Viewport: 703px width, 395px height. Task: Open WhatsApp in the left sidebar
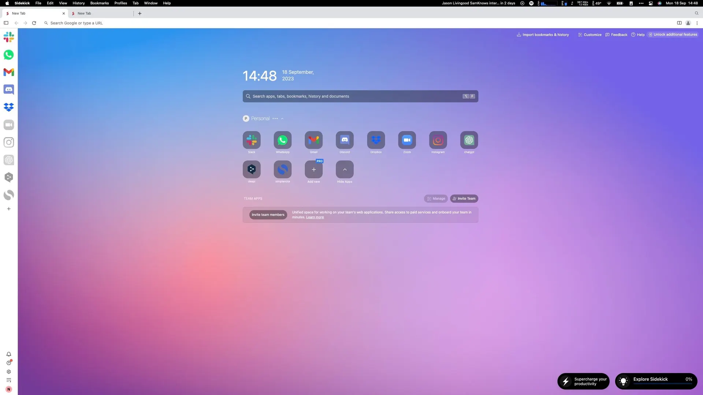(x=8, y=54)
